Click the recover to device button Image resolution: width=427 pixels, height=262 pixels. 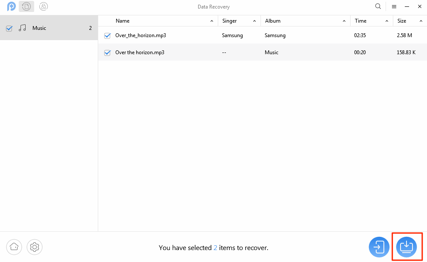379,247
